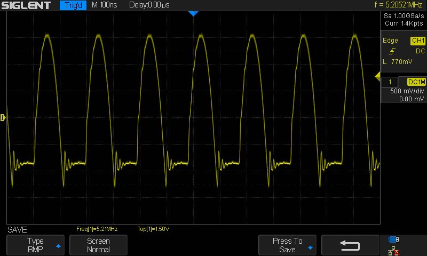Click the blue arrow on Press To Save
Image resolution: width=427 pixels, height=256 pixels.
pyautogui.click(x=310, y=247)
